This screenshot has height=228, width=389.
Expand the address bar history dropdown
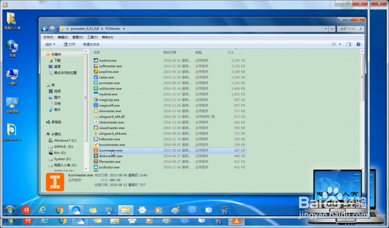(x=326, y=29)
